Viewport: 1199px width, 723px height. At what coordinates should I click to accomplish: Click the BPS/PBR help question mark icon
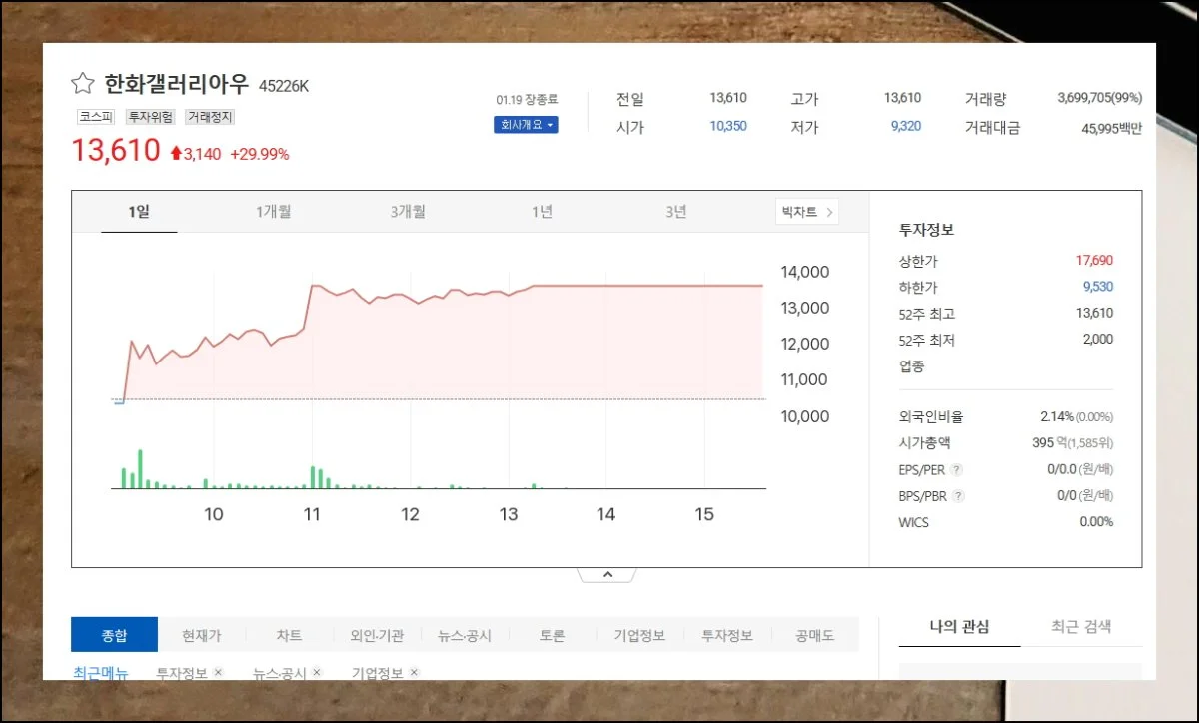959,496
